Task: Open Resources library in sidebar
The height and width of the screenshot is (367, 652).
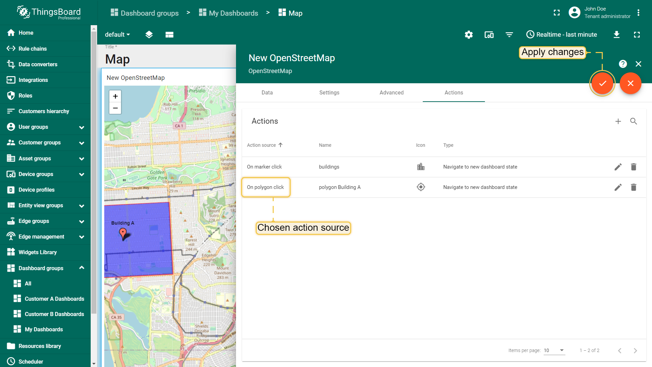Action: tap(46, 346)
